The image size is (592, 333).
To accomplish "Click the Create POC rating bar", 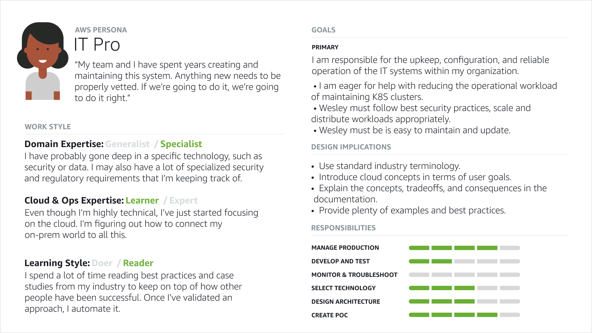I will click(x=464, y=315).
